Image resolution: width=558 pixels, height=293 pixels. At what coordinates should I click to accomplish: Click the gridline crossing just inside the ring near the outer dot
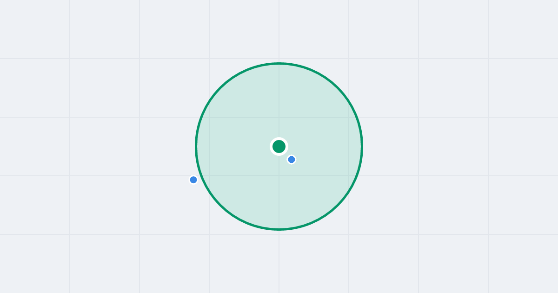pyautogui.click(x=209, y=176)
